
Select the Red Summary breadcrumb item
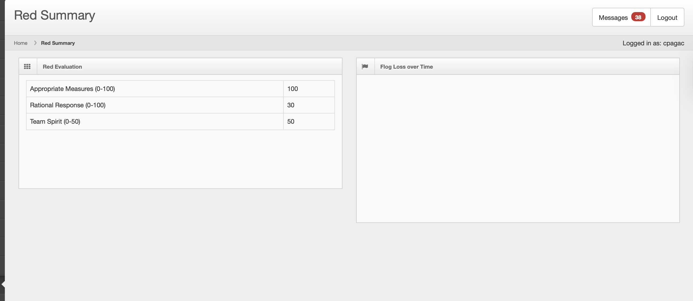57,43
